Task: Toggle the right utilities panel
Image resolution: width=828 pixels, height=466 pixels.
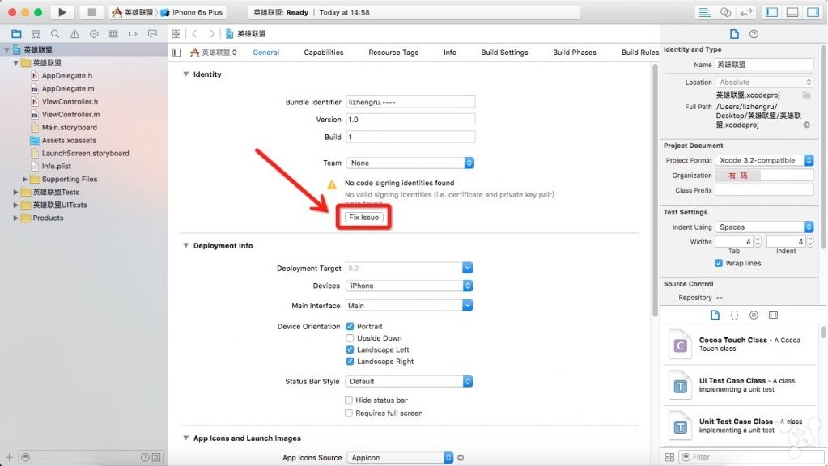Action: (x=812, y=12)
